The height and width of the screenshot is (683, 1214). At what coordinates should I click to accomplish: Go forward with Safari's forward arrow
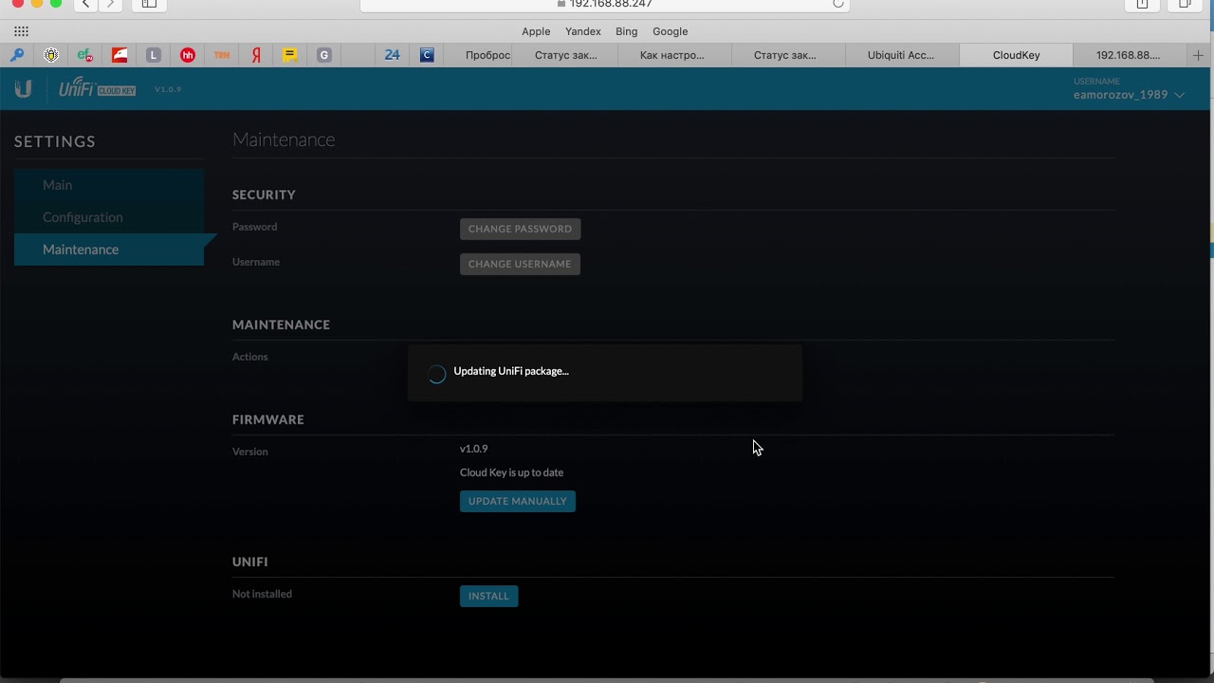click(x=110, y=4)
